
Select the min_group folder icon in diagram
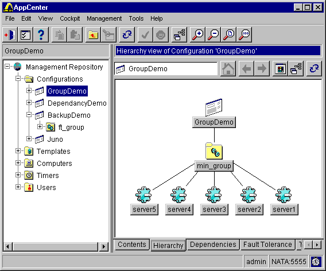(214, 151)
